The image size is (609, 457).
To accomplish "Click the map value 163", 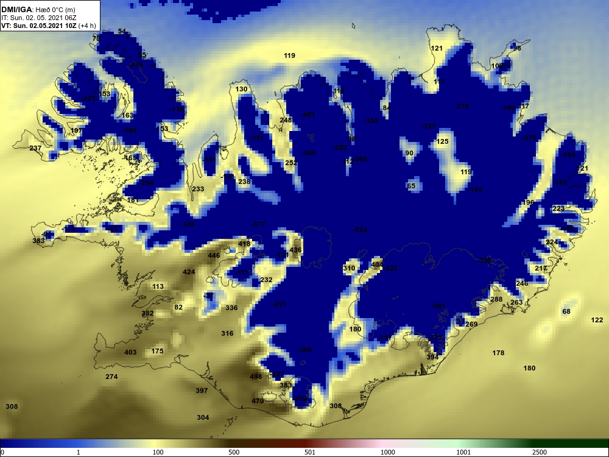I will (127, 115).
